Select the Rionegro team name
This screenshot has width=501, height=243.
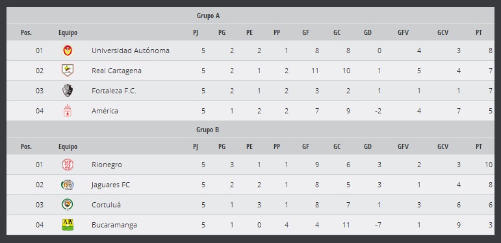107,165
